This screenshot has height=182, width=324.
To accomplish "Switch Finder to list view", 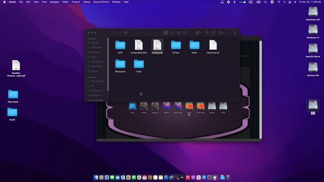I will click(172, 32).
